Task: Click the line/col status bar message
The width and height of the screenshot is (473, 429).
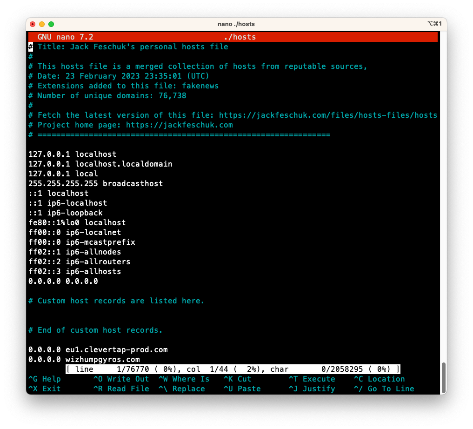Action: click(x=233, y=369)
